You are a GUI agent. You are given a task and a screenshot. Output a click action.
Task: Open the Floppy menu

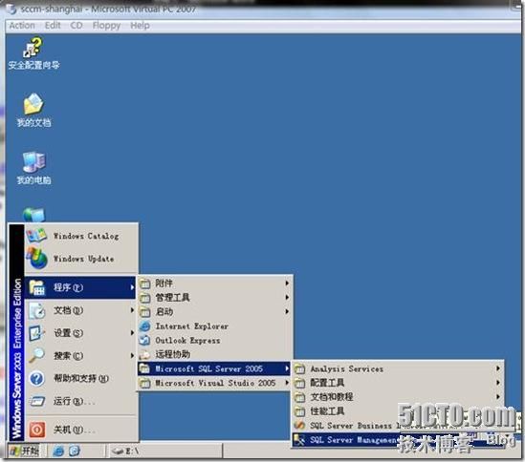click(106, 26)
